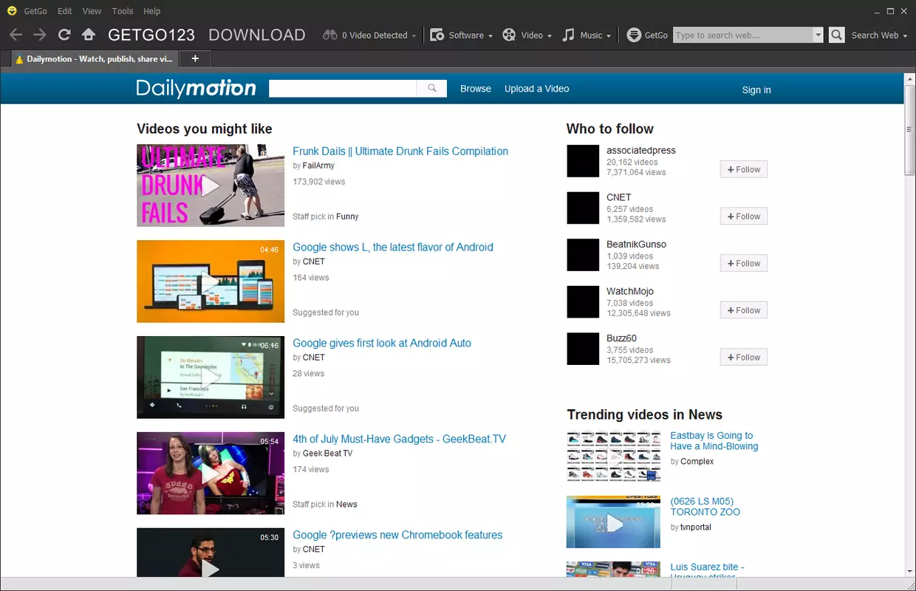Expand the Video dropdown arrow
Image resolution: width=916 pixels, height=591 pixels.
[550, 35]
